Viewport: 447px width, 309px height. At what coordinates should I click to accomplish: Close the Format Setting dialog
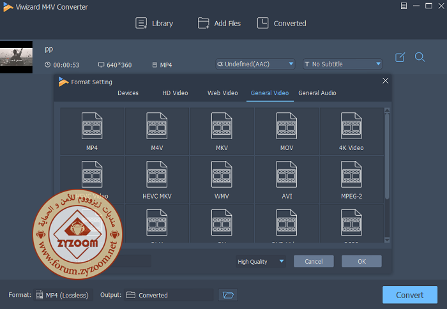click(x=386, y=81)
